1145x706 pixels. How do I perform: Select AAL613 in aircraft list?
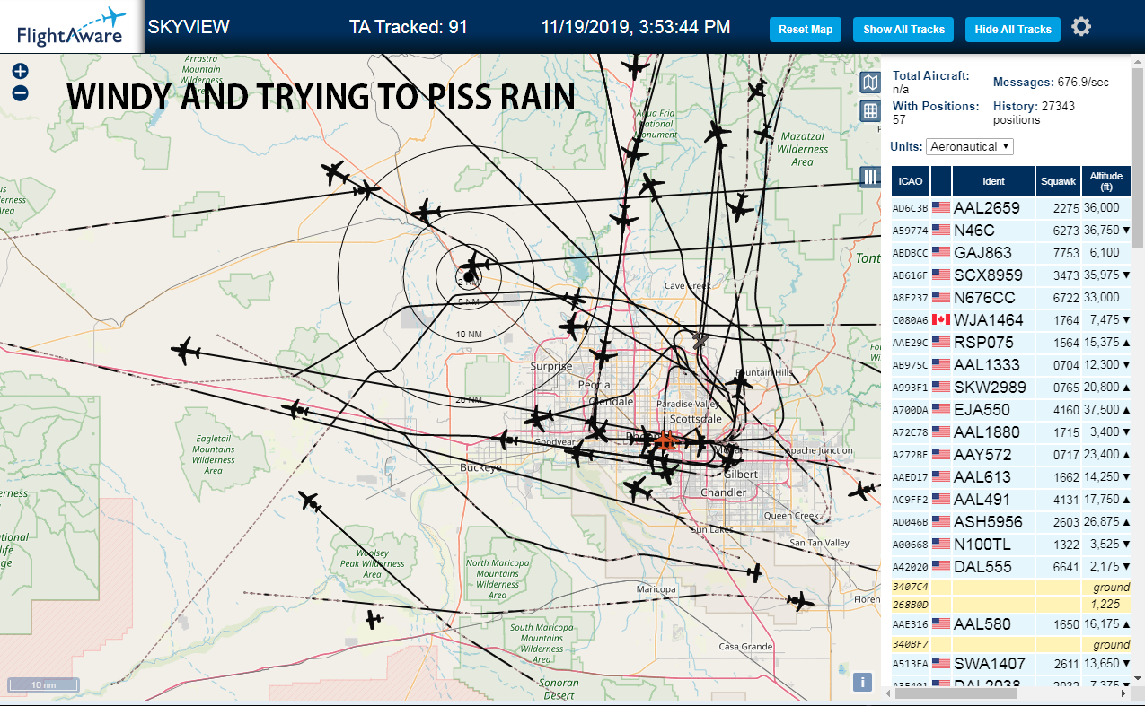[1011, 476]
